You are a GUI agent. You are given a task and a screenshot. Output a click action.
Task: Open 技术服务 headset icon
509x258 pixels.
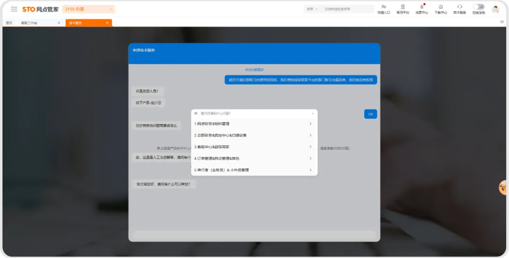(460, 9)
